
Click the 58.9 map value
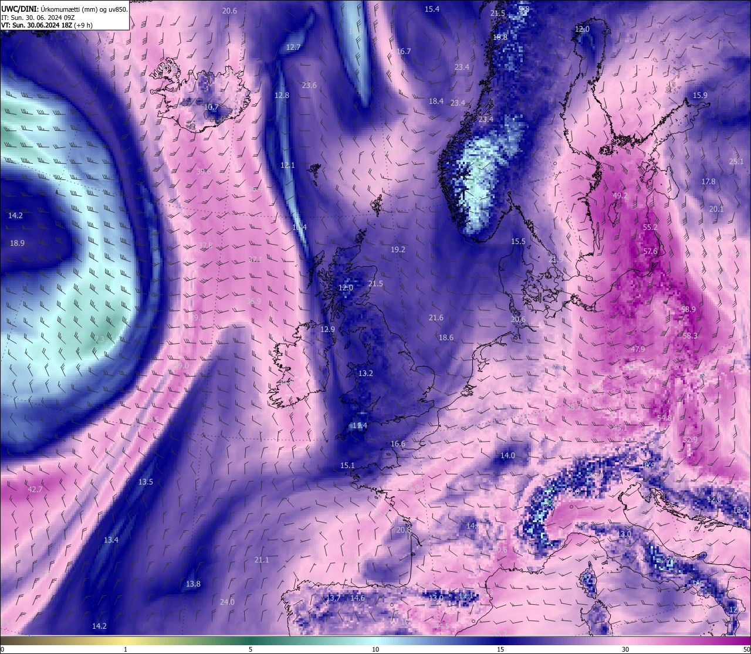click(688, 309)
